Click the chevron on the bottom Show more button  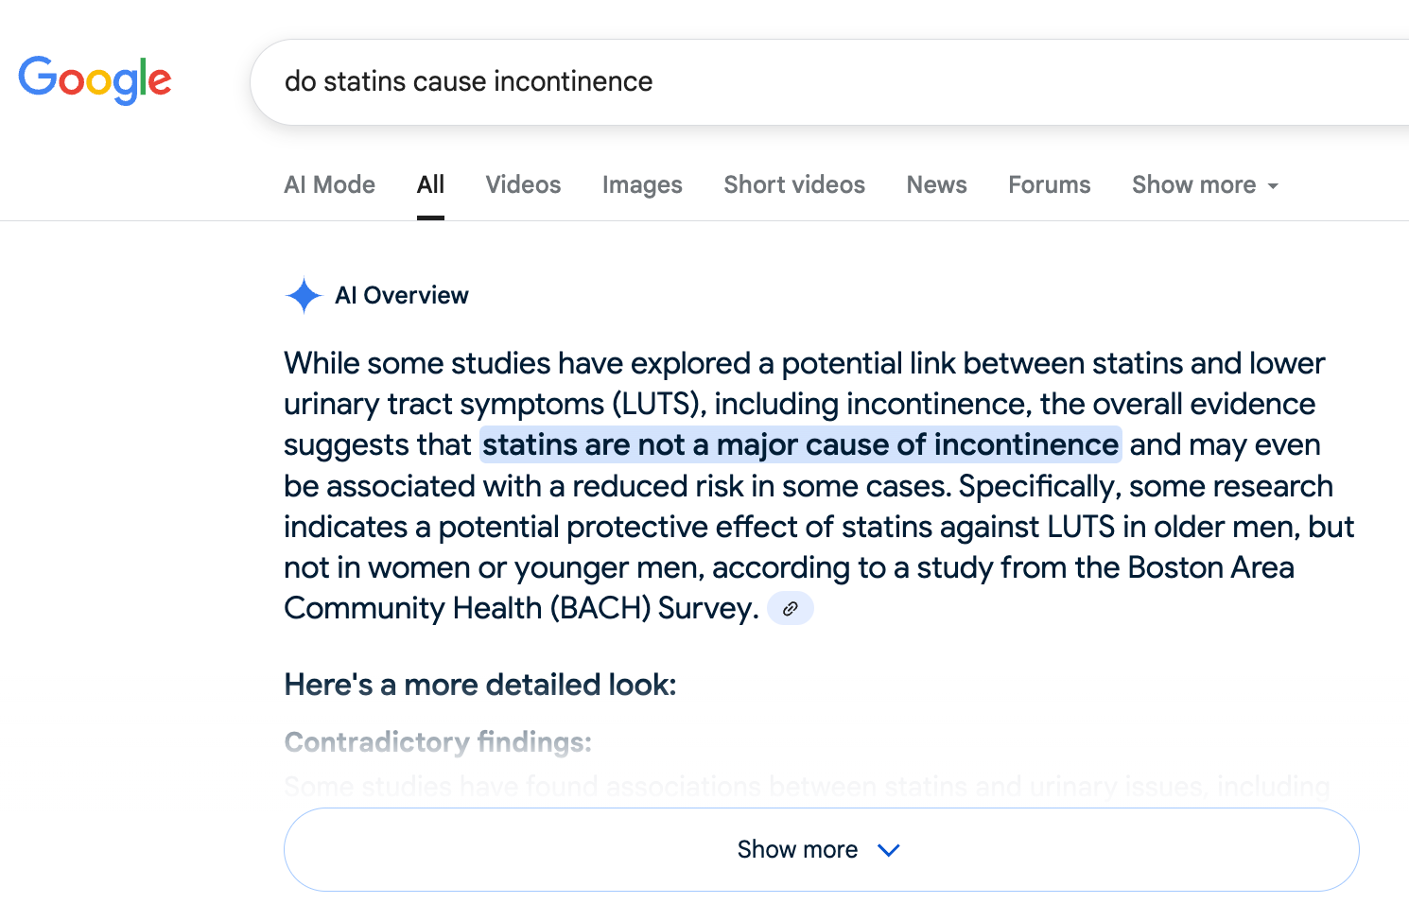coord(888,850)
